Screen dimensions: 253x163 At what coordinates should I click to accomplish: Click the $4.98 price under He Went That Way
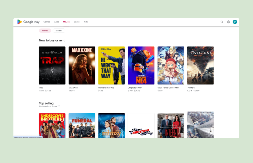[x=101, y=91]
